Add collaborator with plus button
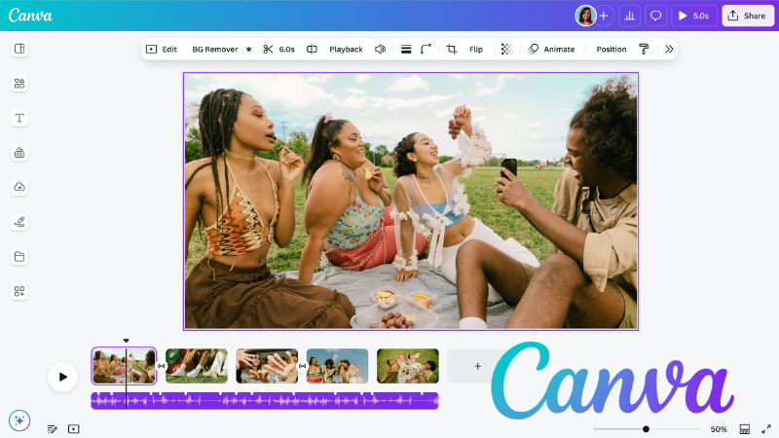Image resolution: width=779 pixels, height=438 pixels. (x=604, y=16)
